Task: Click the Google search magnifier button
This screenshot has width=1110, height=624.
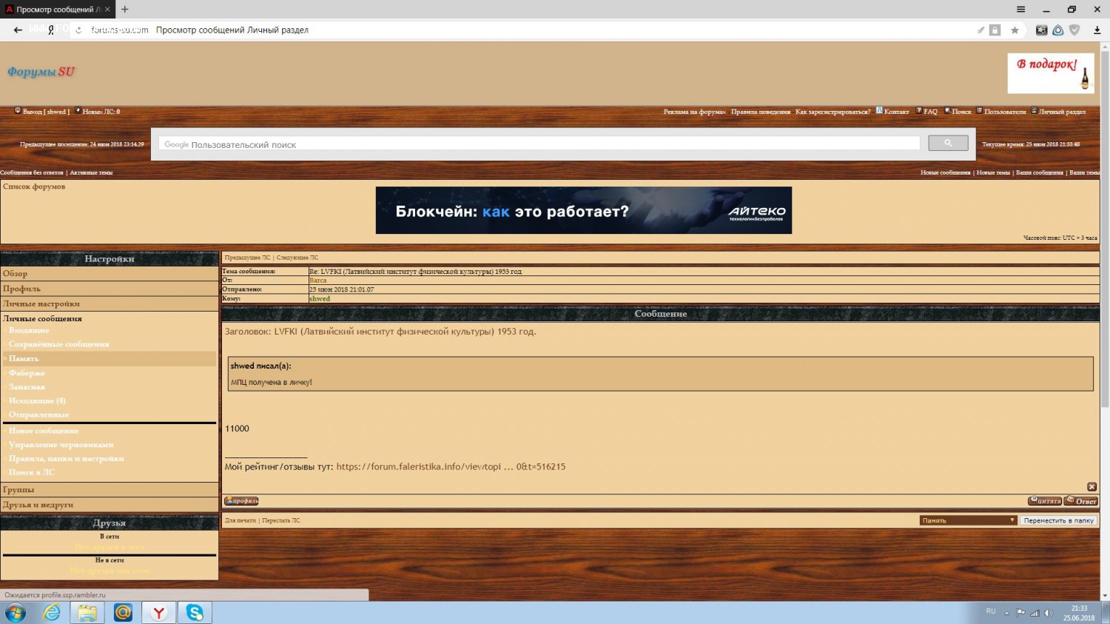Action: tap(947, 143)
